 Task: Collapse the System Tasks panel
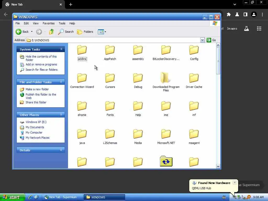[61, 49]
